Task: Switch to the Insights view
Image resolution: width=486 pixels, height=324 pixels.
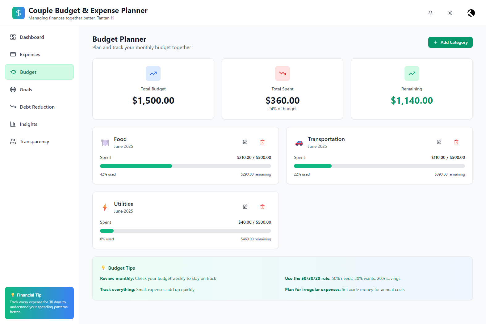Action: click(x=28, y=124)
